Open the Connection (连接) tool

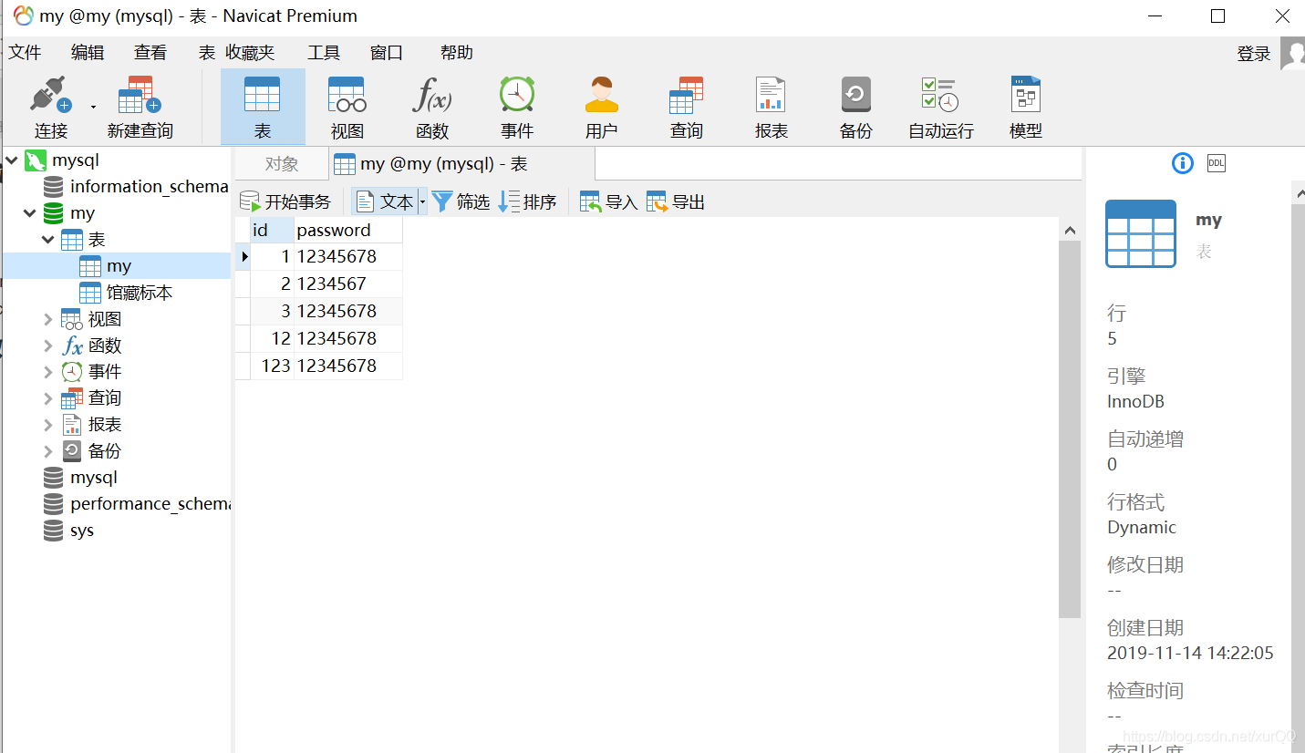pyautogui.click(x=51, y=108)
